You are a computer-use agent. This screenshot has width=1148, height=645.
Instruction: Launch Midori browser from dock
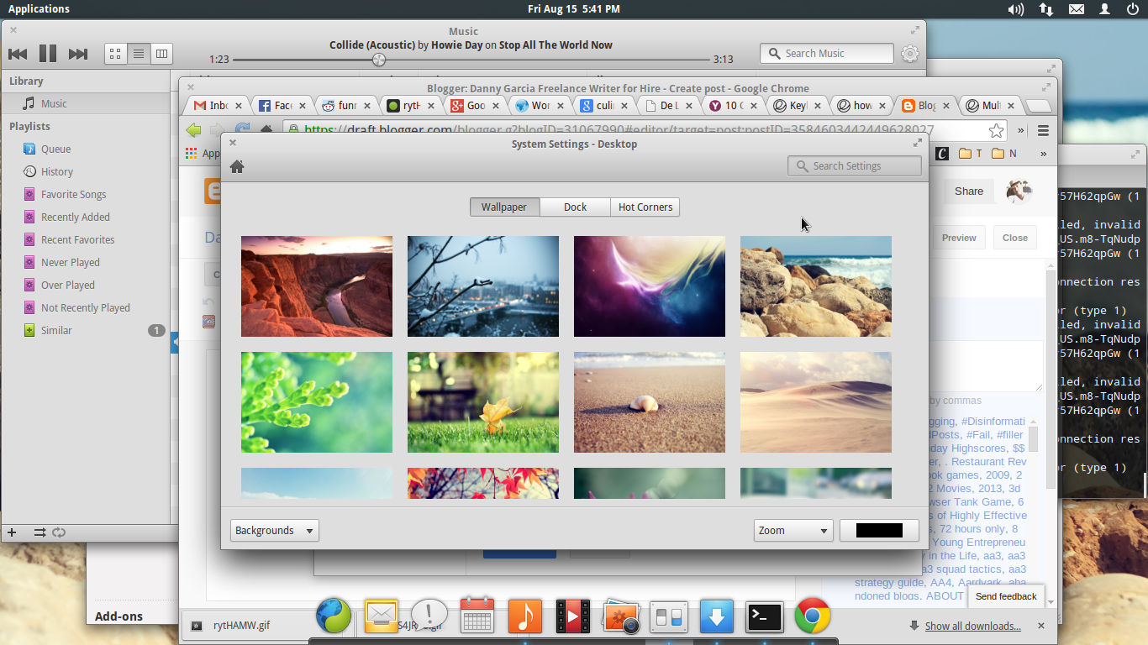click(x=333, y=617)
